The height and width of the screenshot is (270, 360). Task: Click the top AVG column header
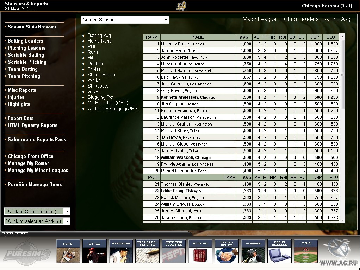pyautogui.click(x=244, y=37)
